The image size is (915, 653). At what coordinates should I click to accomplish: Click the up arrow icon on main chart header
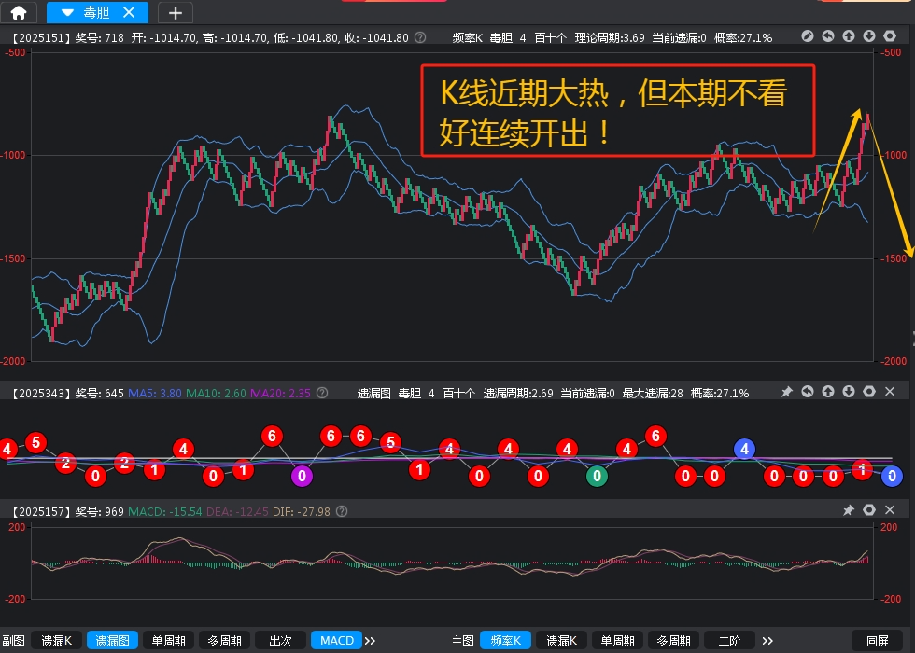coord(849,36)
